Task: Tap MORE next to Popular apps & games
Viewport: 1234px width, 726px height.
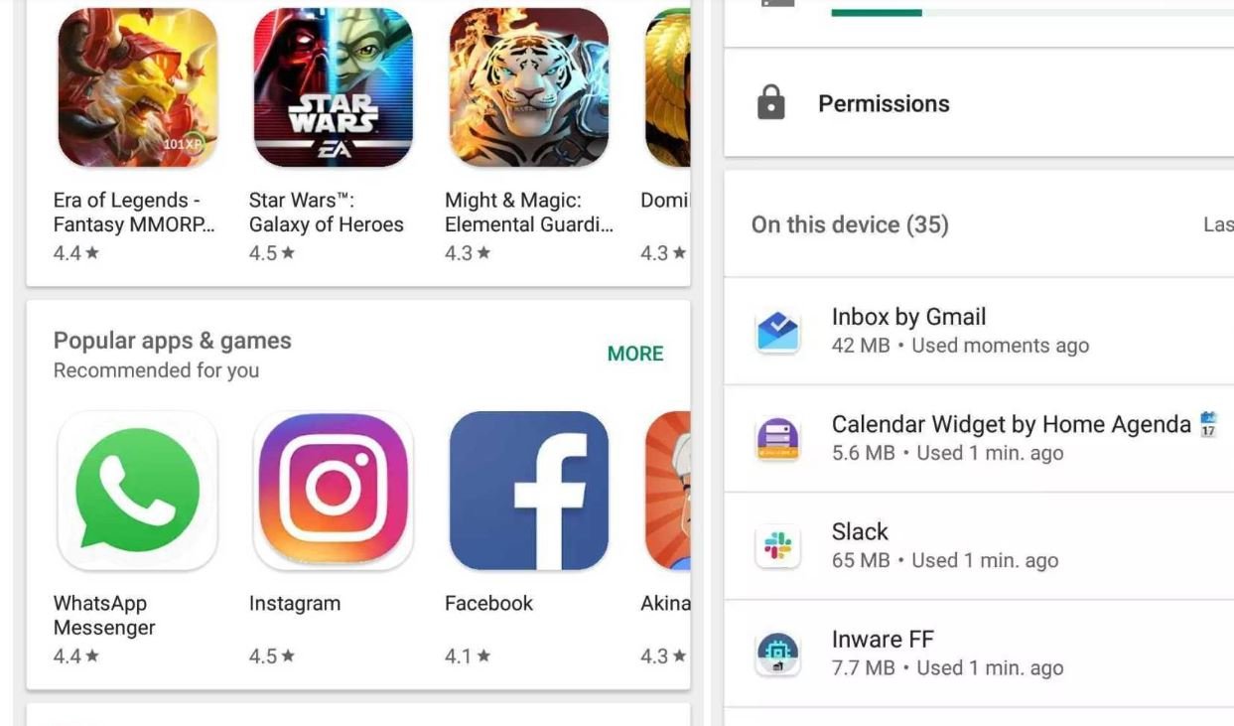Action: [635, 354]
